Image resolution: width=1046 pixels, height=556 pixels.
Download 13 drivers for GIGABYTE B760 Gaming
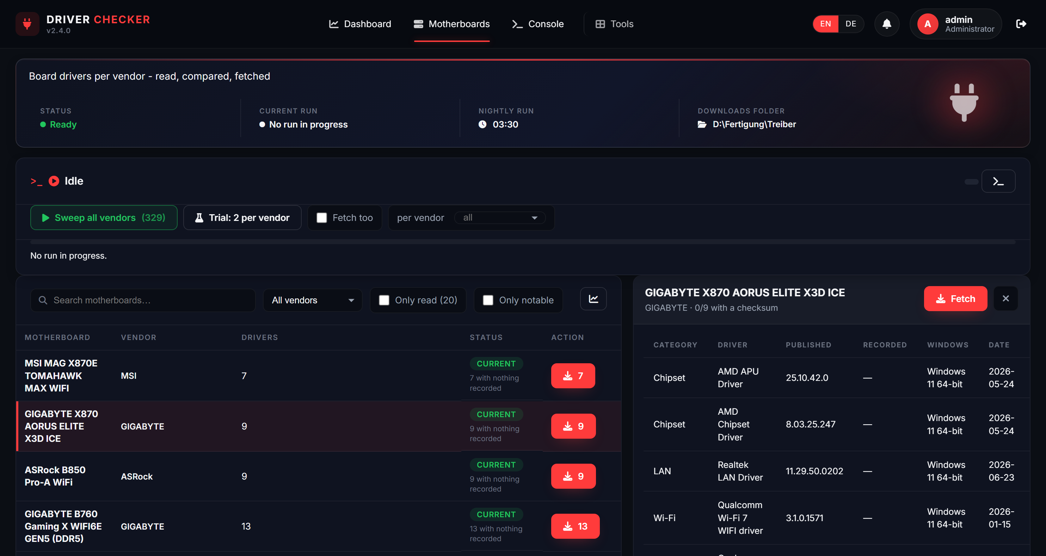(575, 526)
